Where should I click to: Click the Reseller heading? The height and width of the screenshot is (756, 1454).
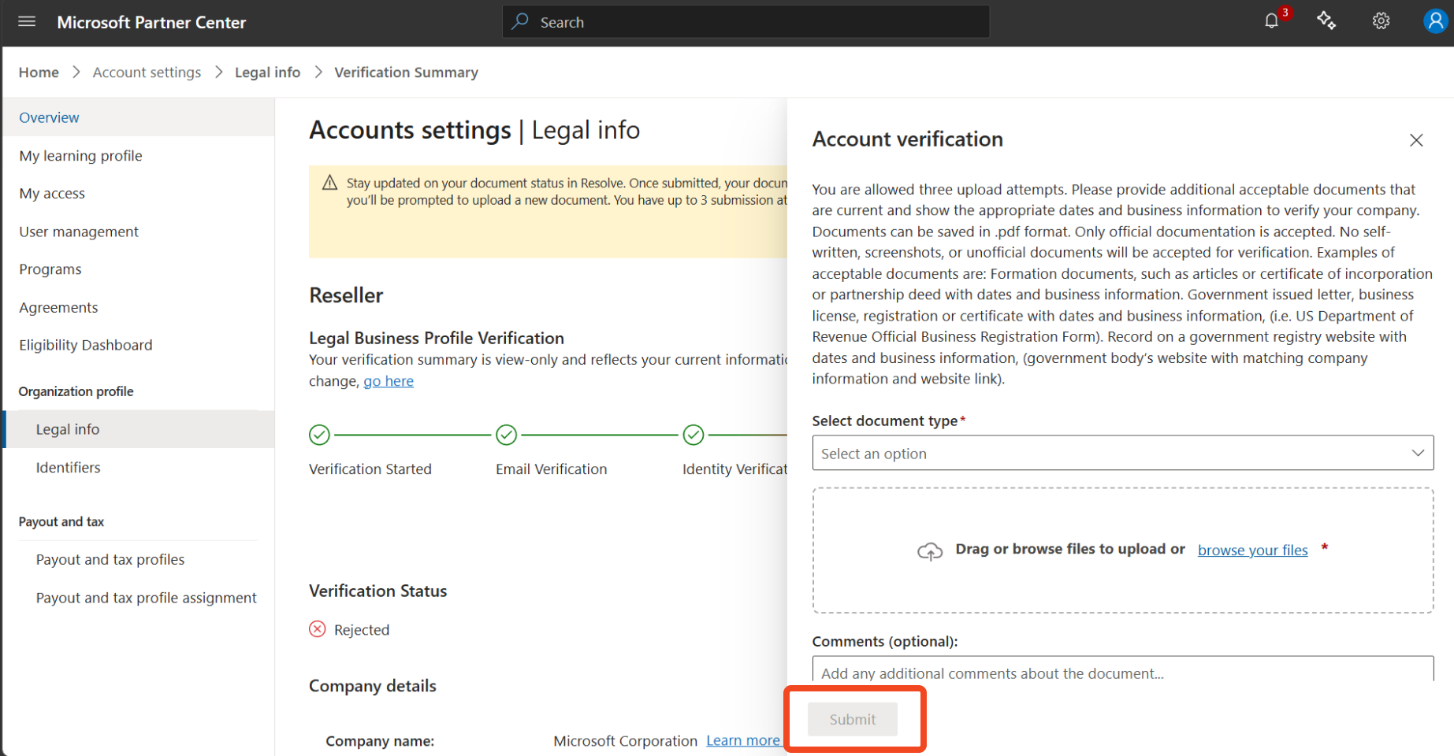tap(346, 295)
